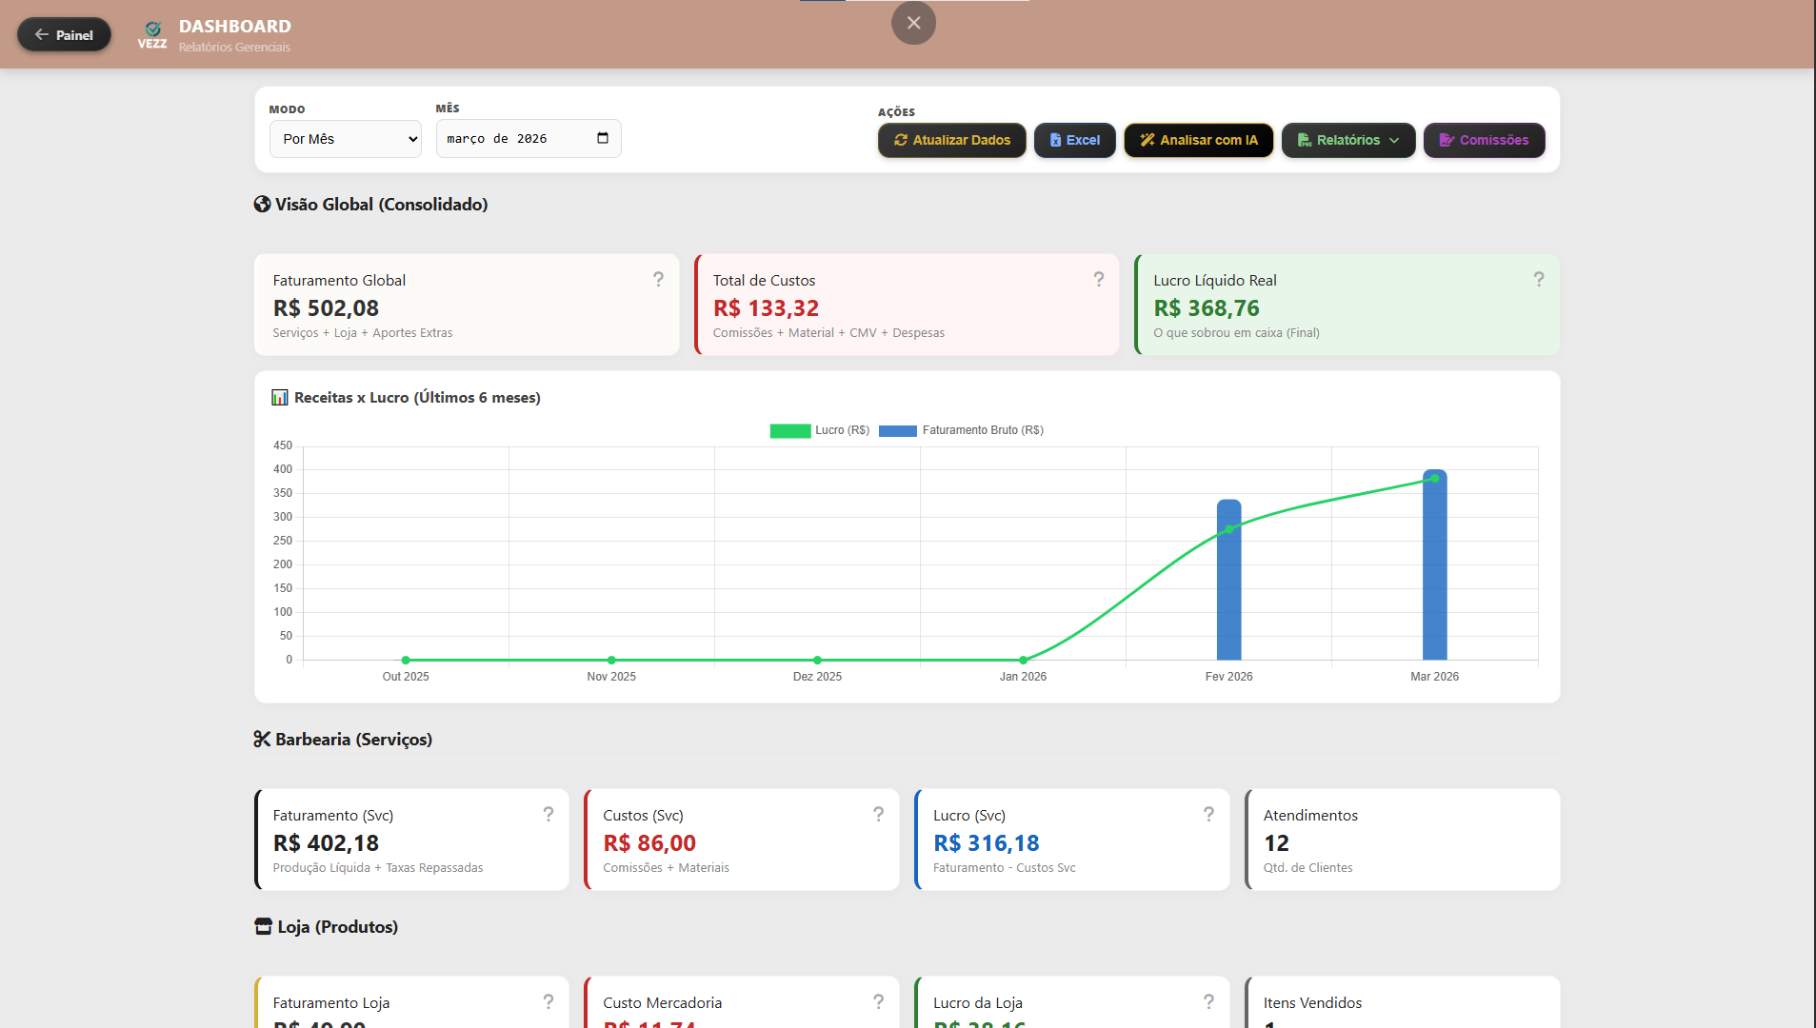Viewport: 1816px width, 1028px height.
Task: Show help for Custos (Svc) card
Action: tap(878, 814)
